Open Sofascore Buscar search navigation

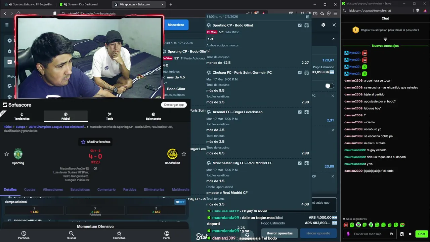pos(71,235)
